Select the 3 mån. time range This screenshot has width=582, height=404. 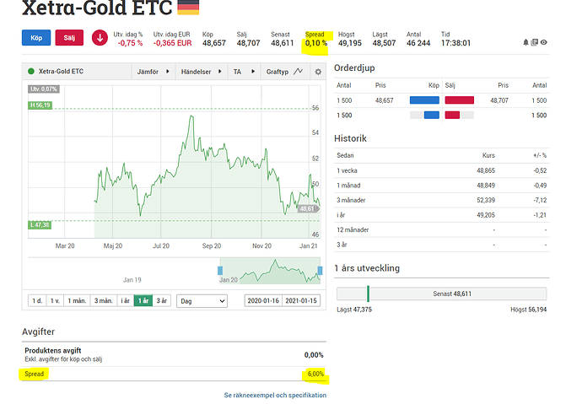(x=104, y=300)
